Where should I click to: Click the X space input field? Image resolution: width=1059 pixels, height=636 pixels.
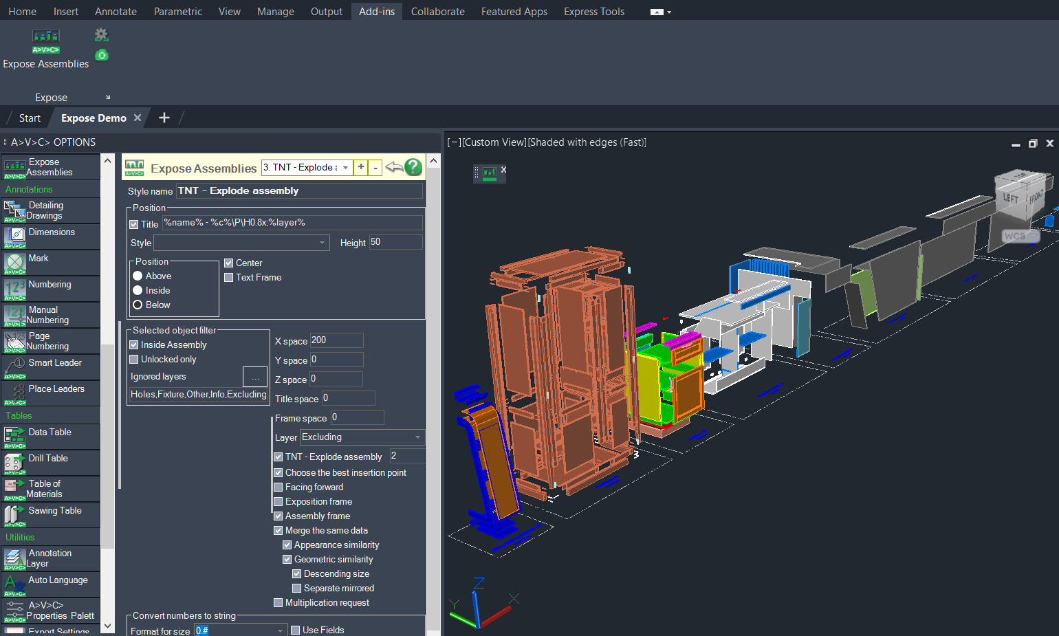tap(336, 340)
